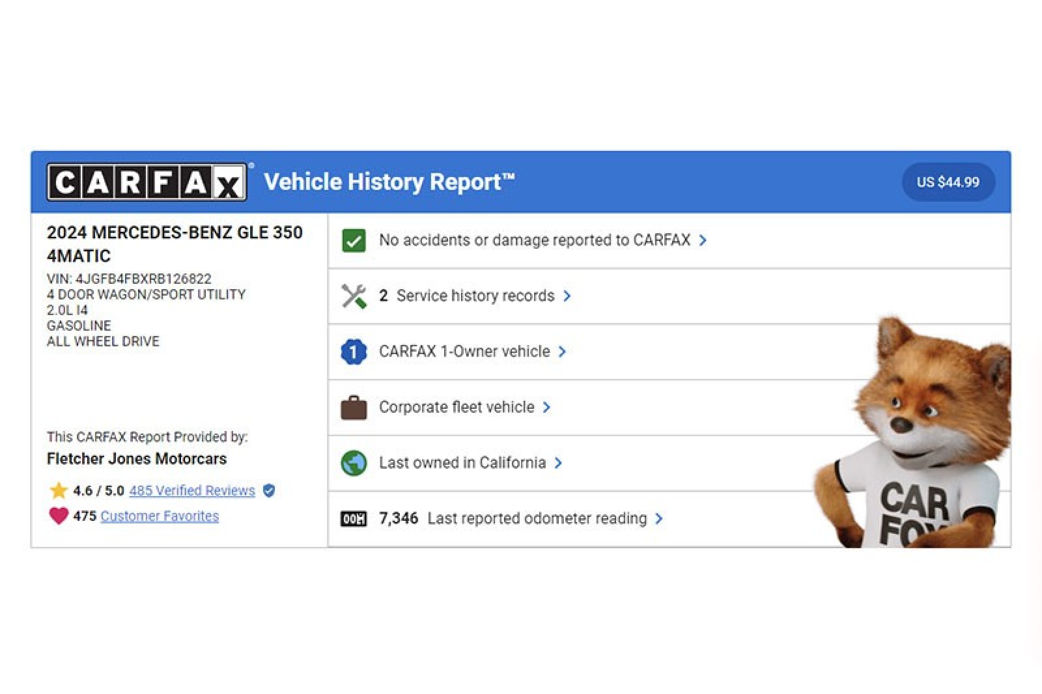Click 'Corporate fleet vehicle' text
Viewport: 1042px width, 694px height.
pyautogui.click(x=457, y=408)
